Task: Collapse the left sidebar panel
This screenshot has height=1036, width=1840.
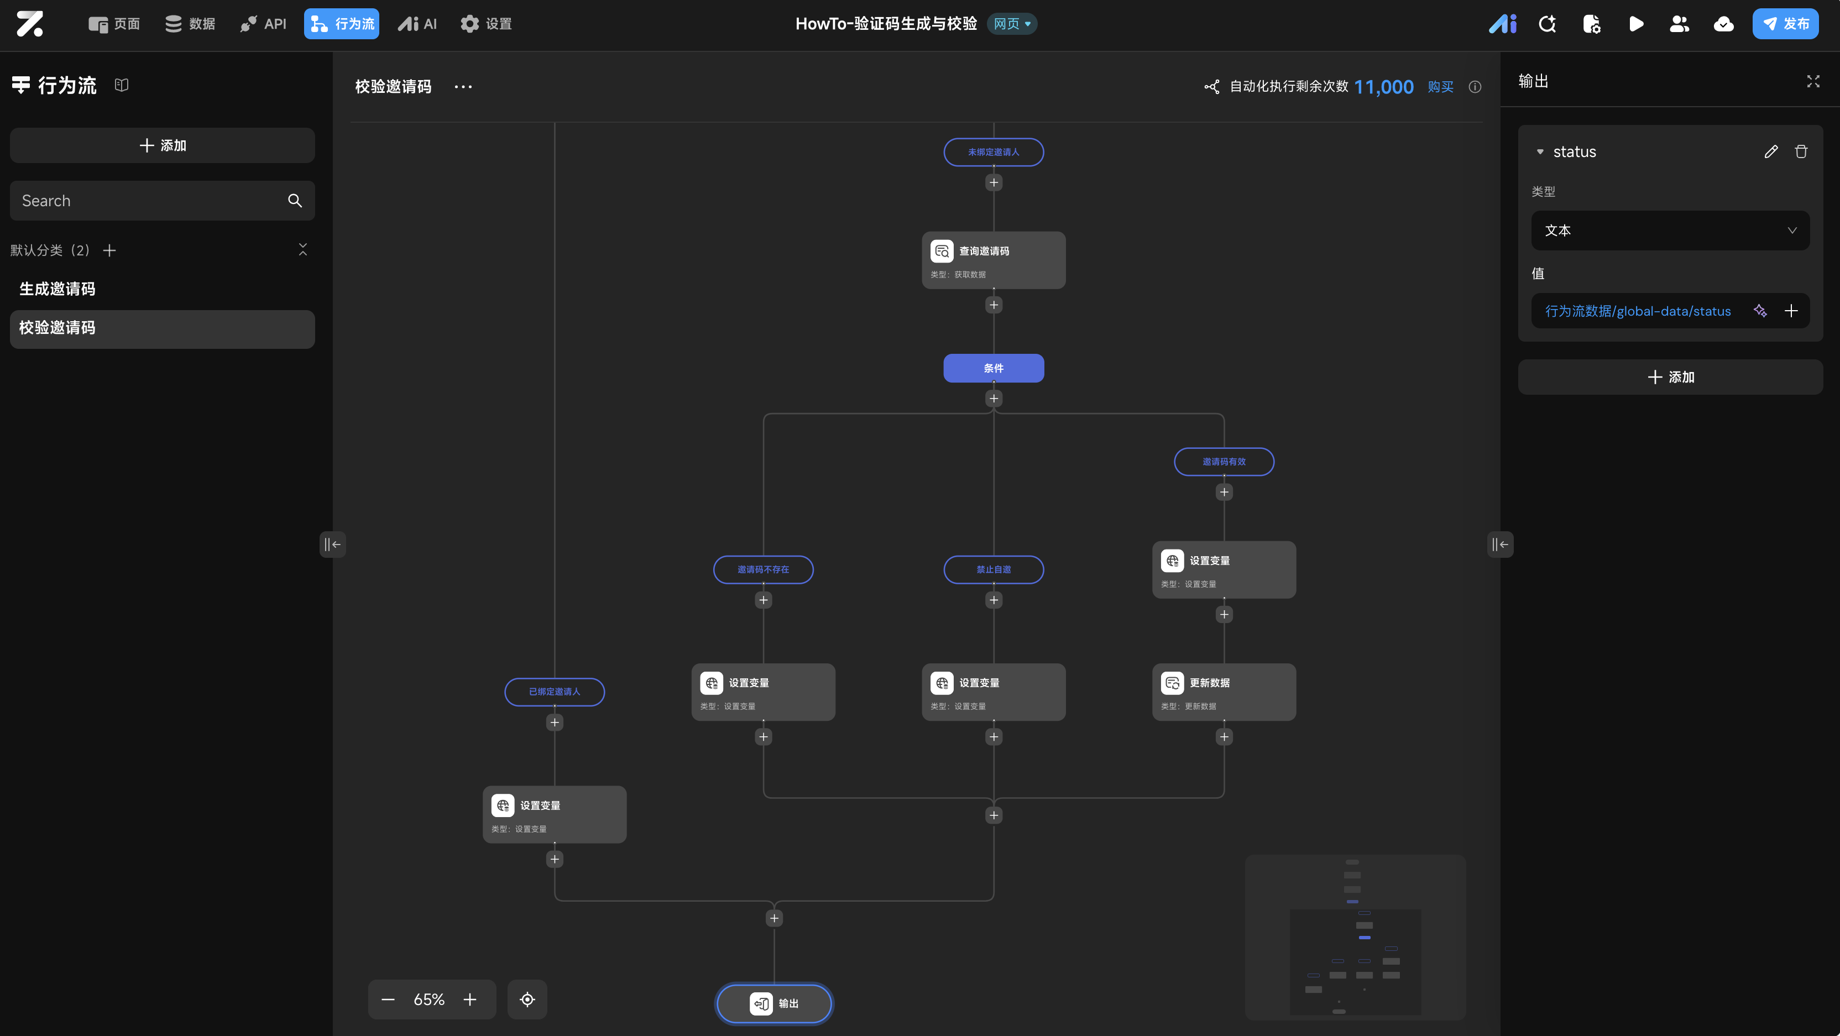Action: click(332, 544)
